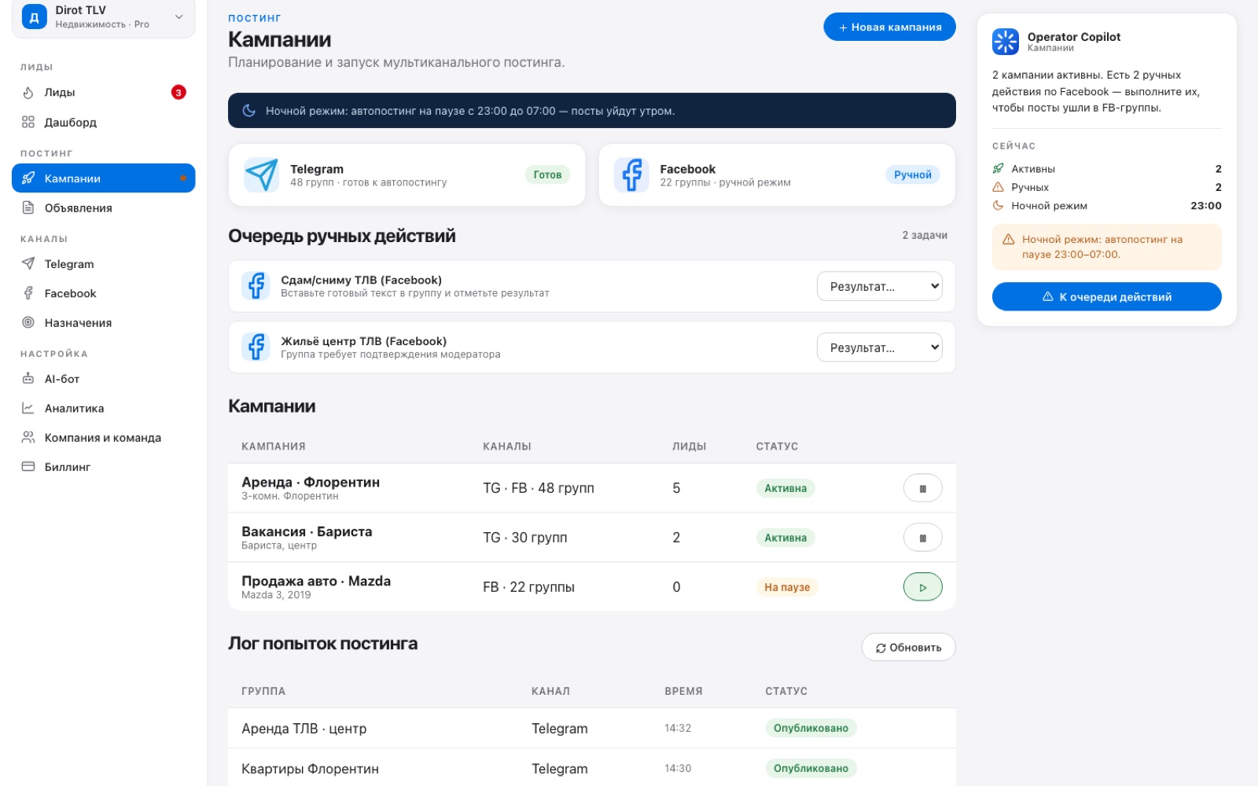
Task: Open Telegram channel in sidebar
Action: 103,264
